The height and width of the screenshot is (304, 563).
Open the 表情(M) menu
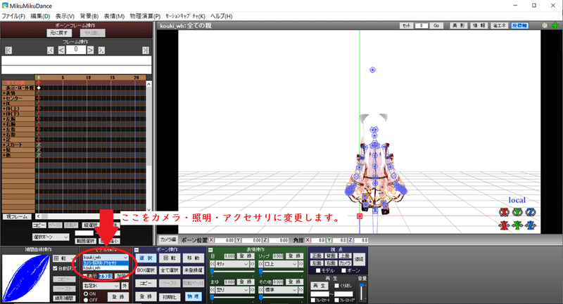[x=114, y=16]
